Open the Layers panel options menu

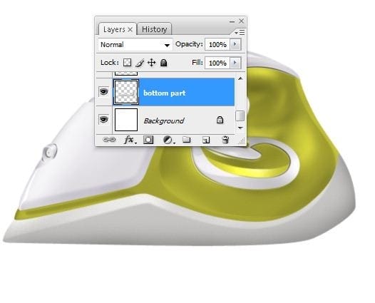coord(240,32)
